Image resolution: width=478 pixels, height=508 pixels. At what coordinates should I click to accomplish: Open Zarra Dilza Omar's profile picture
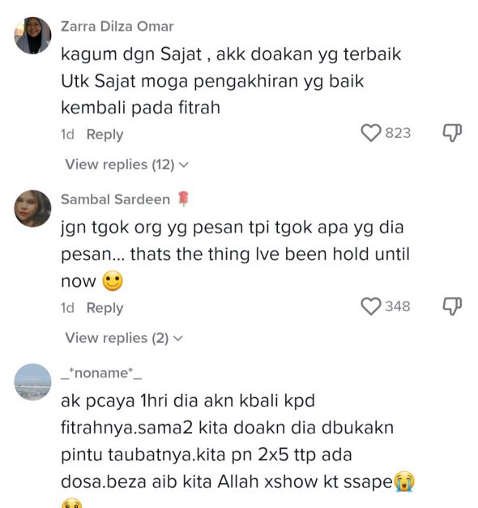coord(32,36)
